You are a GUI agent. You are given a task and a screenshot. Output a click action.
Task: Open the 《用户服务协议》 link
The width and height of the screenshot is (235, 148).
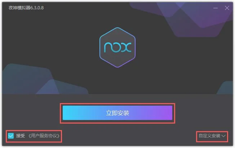coord(44,136)
